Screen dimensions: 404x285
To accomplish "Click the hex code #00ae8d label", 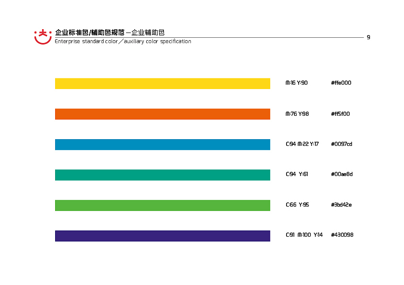I will [x=341, y=174].
